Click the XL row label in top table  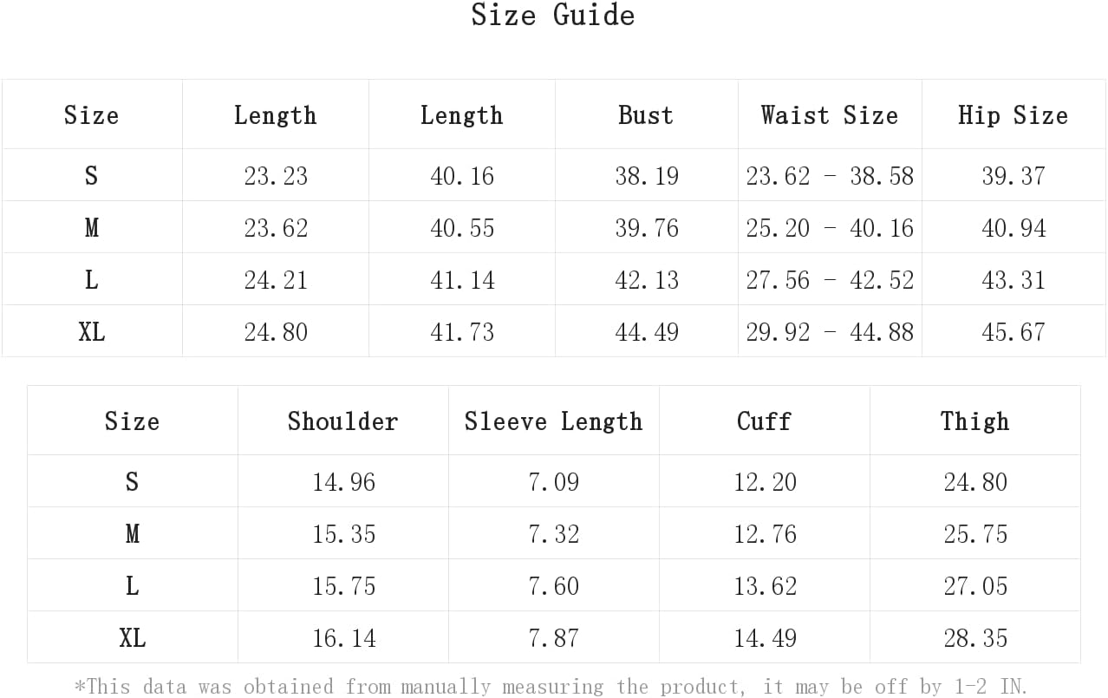[x=91, y=332]
